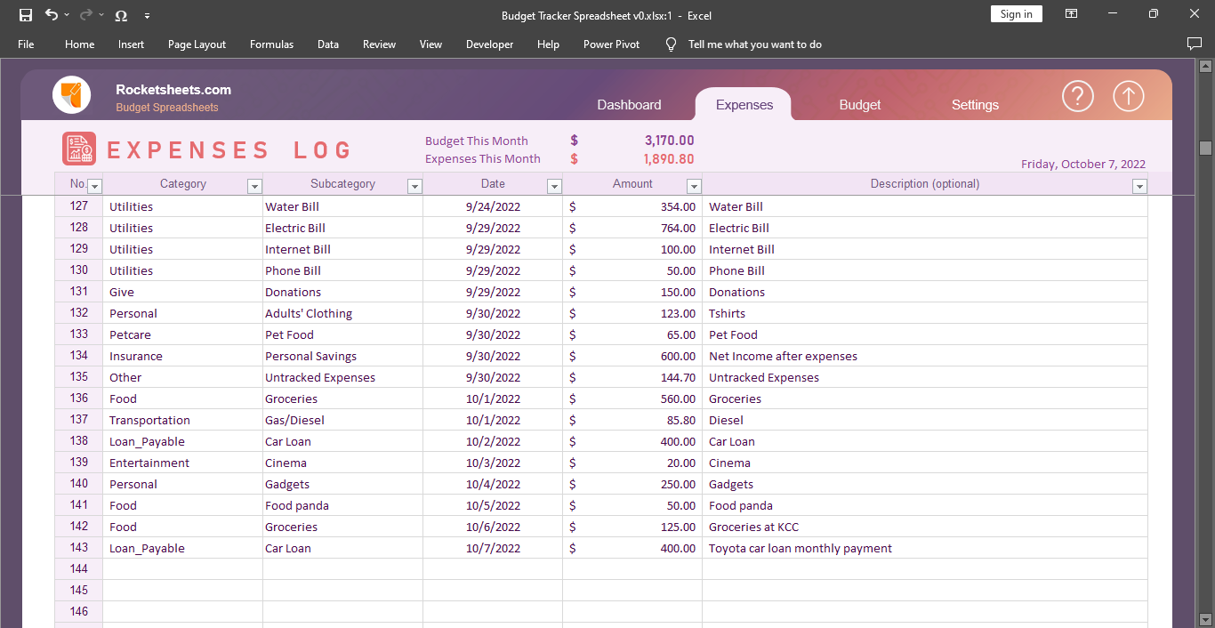This screenshot has width=1215, height=628.
Task: Open the undo history dropdown arrow
Action: click(67, 15)
